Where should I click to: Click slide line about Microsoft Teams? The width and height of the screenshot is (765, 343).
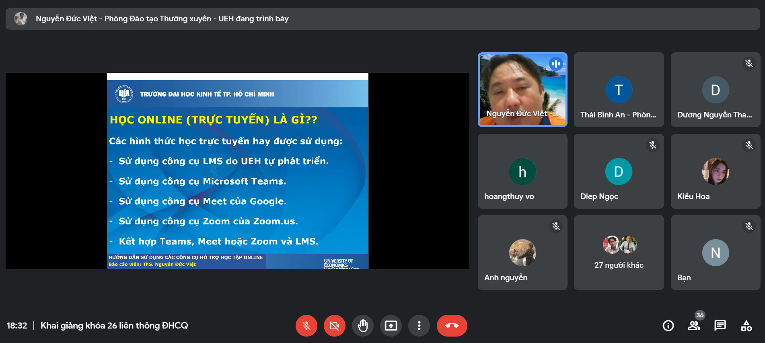pyautogui.click(x=202, y=181)
